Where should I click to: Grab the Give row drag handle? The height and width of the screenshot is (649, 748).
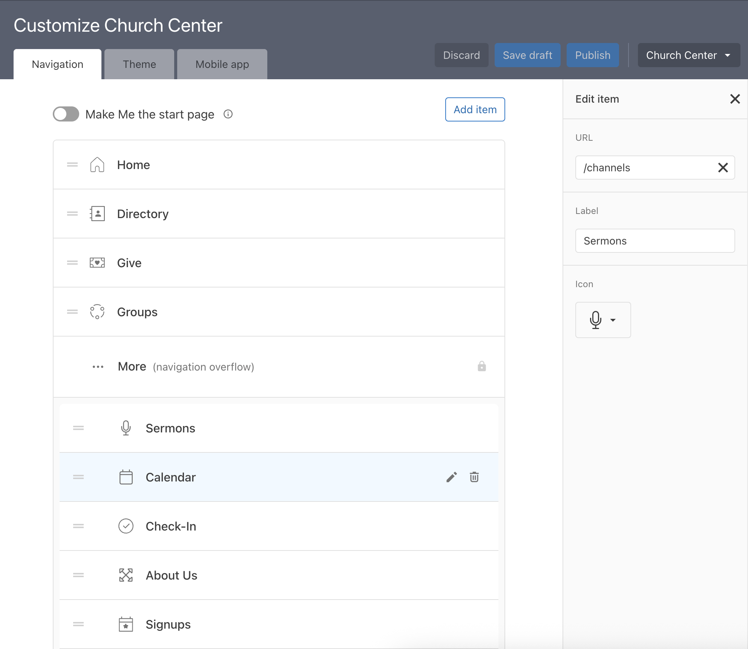(x=72, y=263)
